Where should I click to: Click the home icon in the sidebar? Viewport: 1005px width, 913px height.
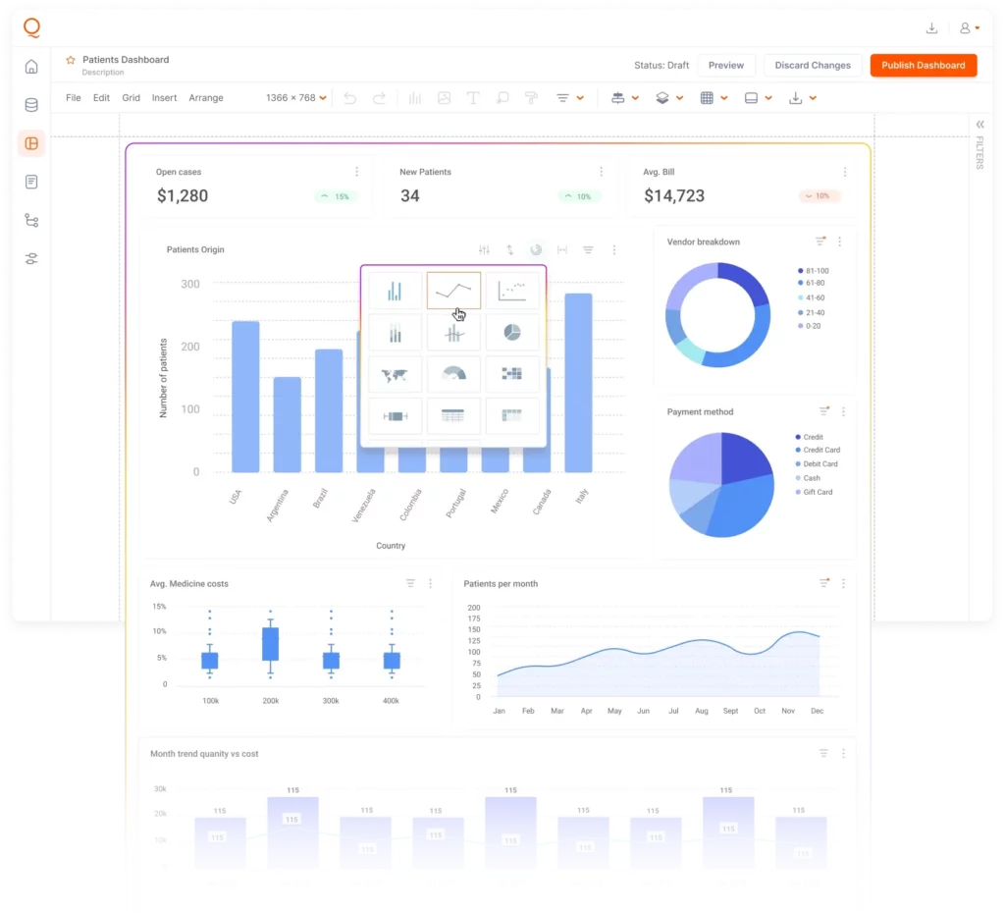tap(31, 67)
